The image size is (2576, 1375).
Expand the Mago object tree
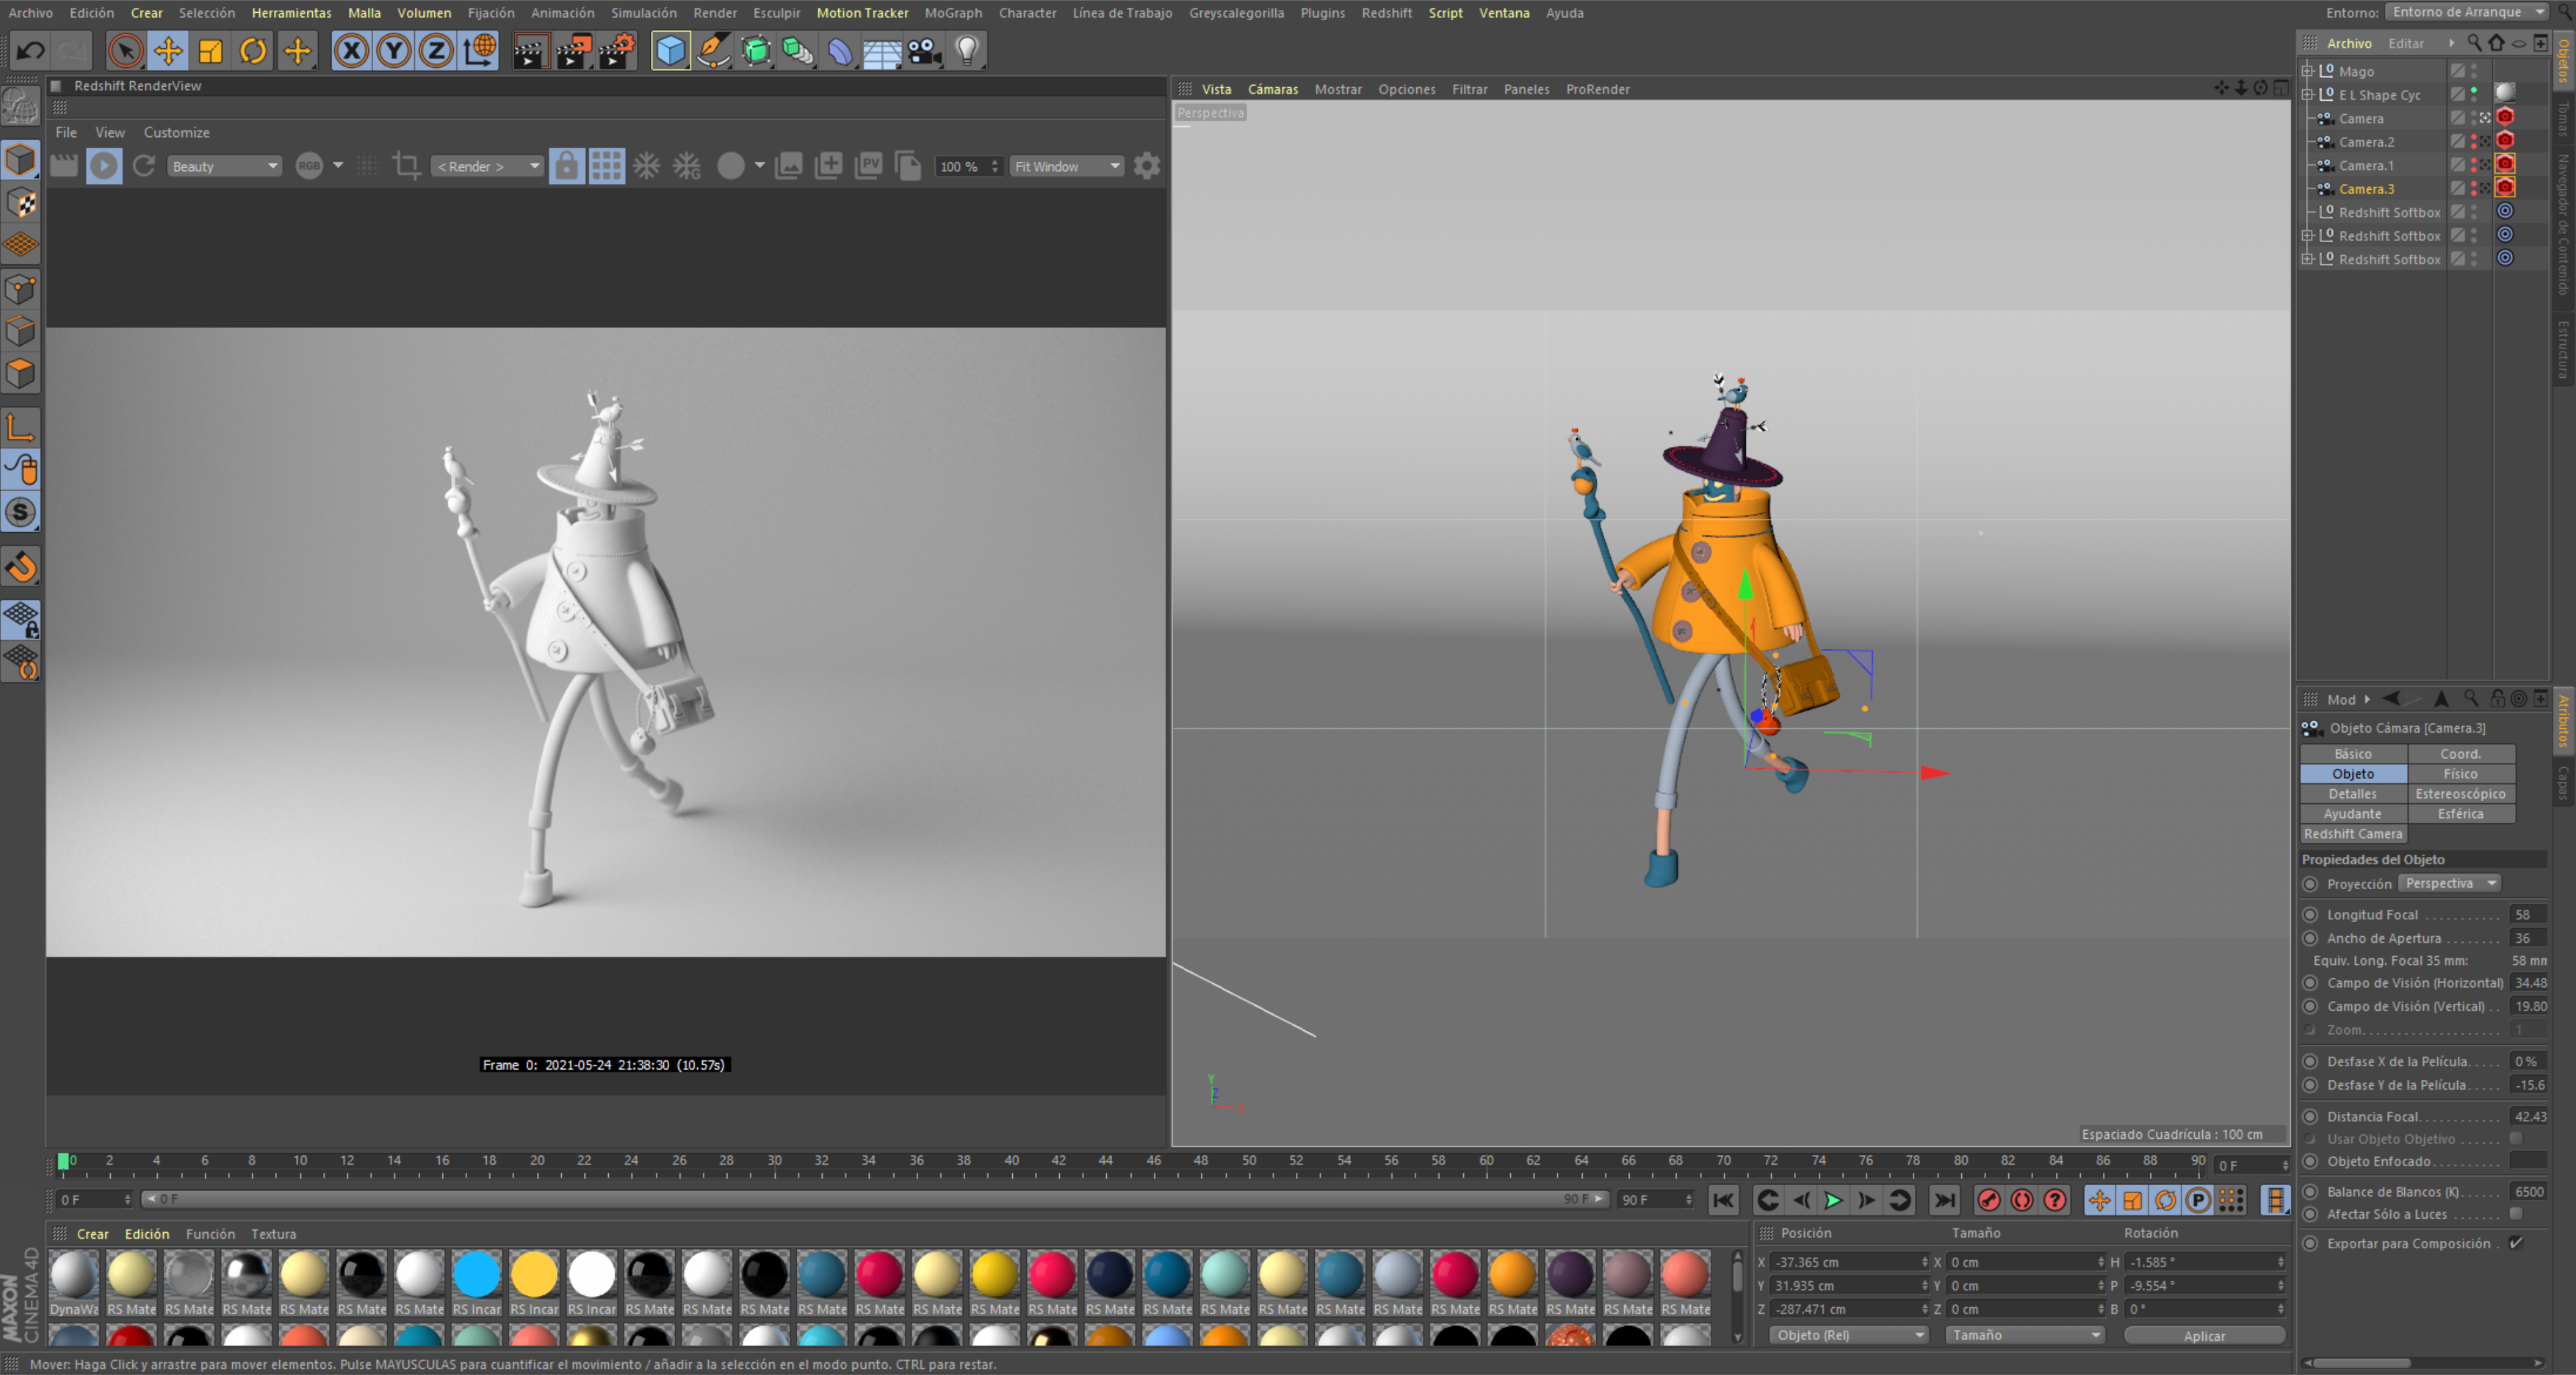(2308, 71)
